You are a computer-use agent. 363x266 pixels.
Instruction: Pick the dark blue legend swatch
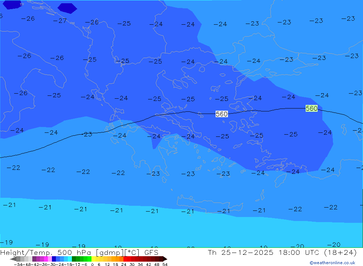[54, 259]
